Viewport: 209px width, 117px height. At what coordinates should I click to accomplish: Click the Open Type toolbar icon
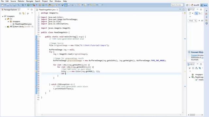click(49, 5)
